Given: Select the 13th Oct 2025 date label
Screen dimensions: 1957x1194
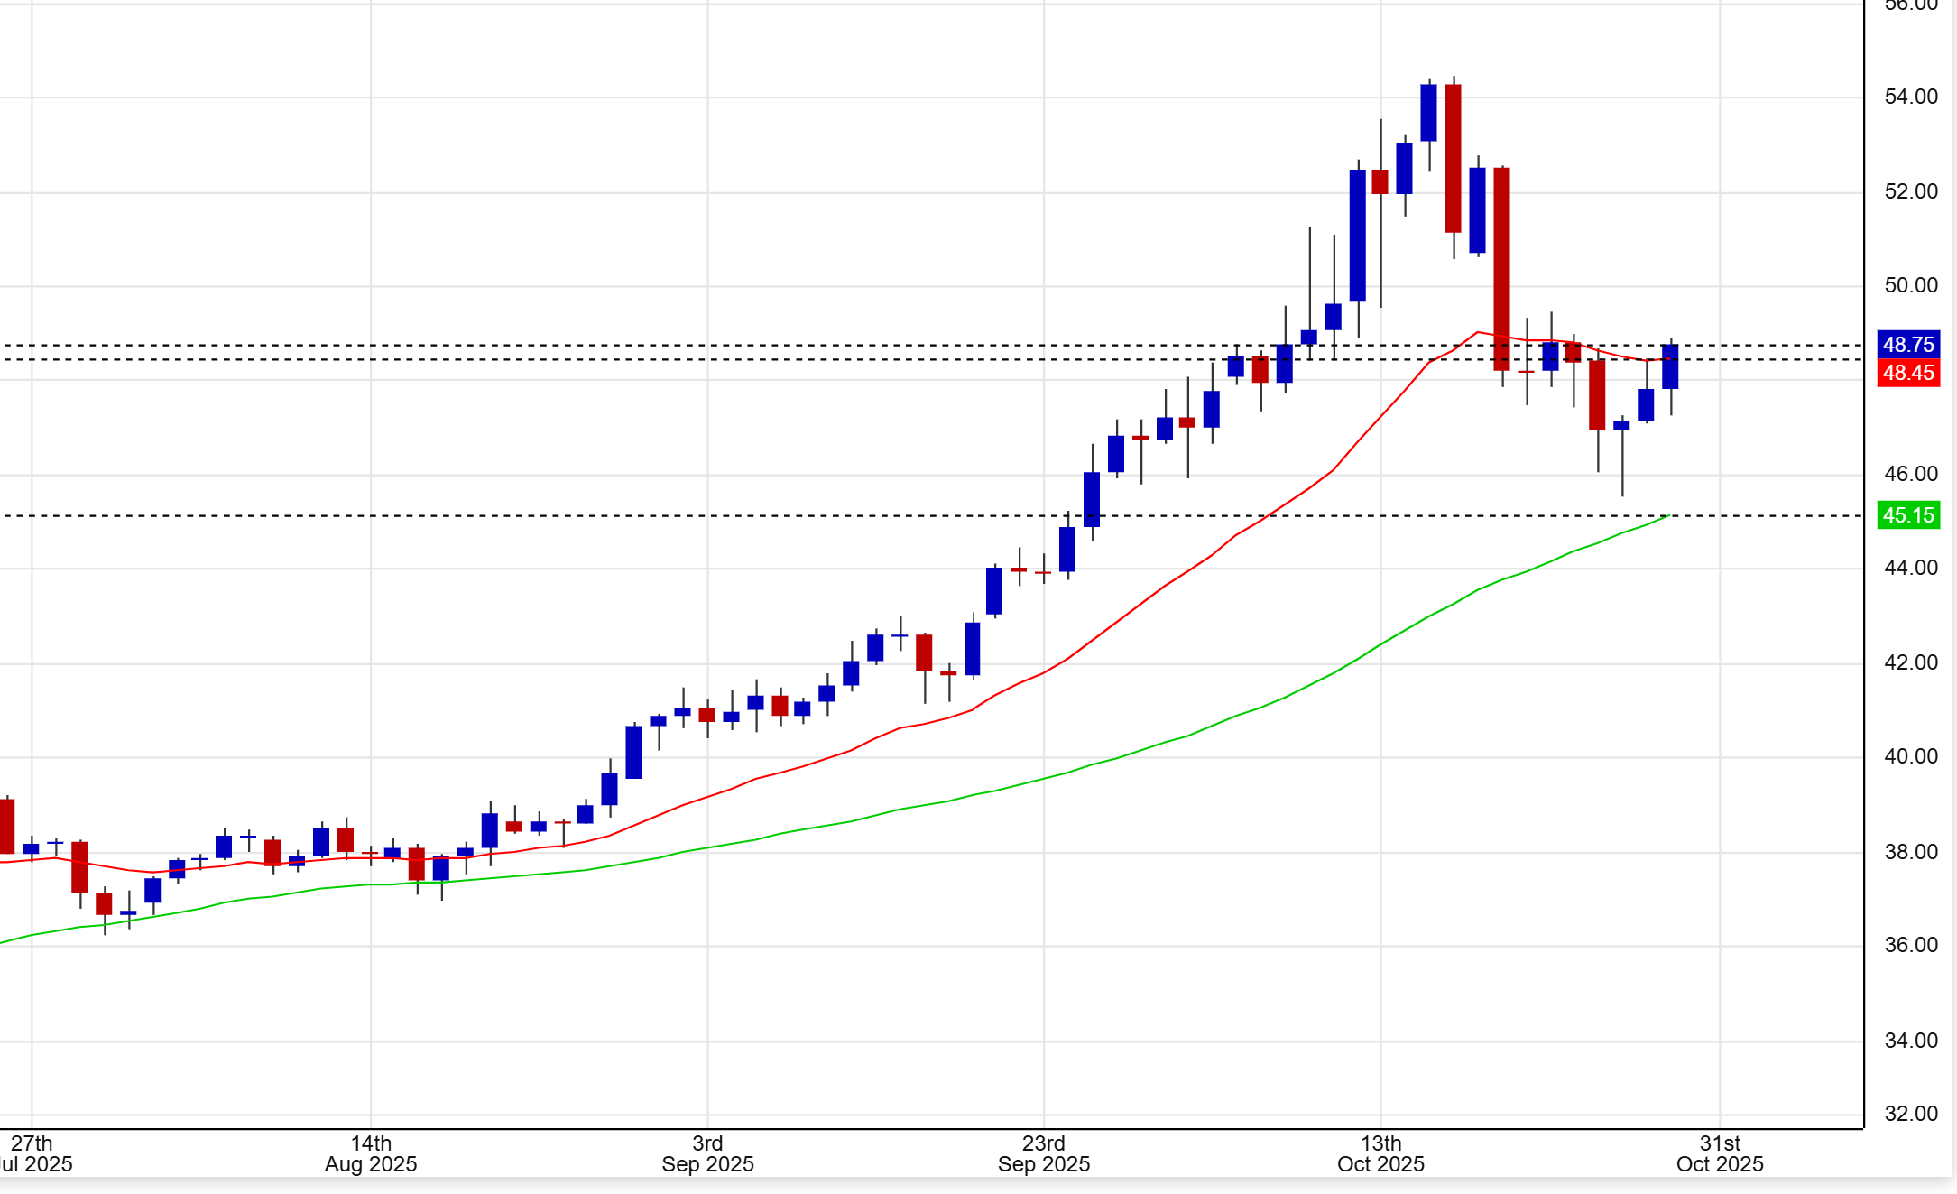Looking at the screenshot, I should coord(1380,1153).
